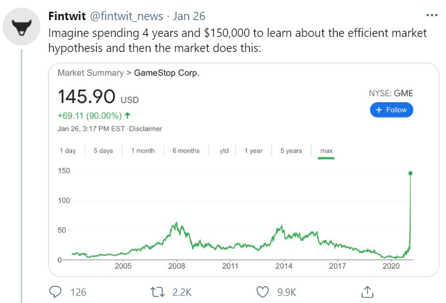Switch chart to 1 month range
This screenshot has height=303, width=446.
click(x=143, y=150)
